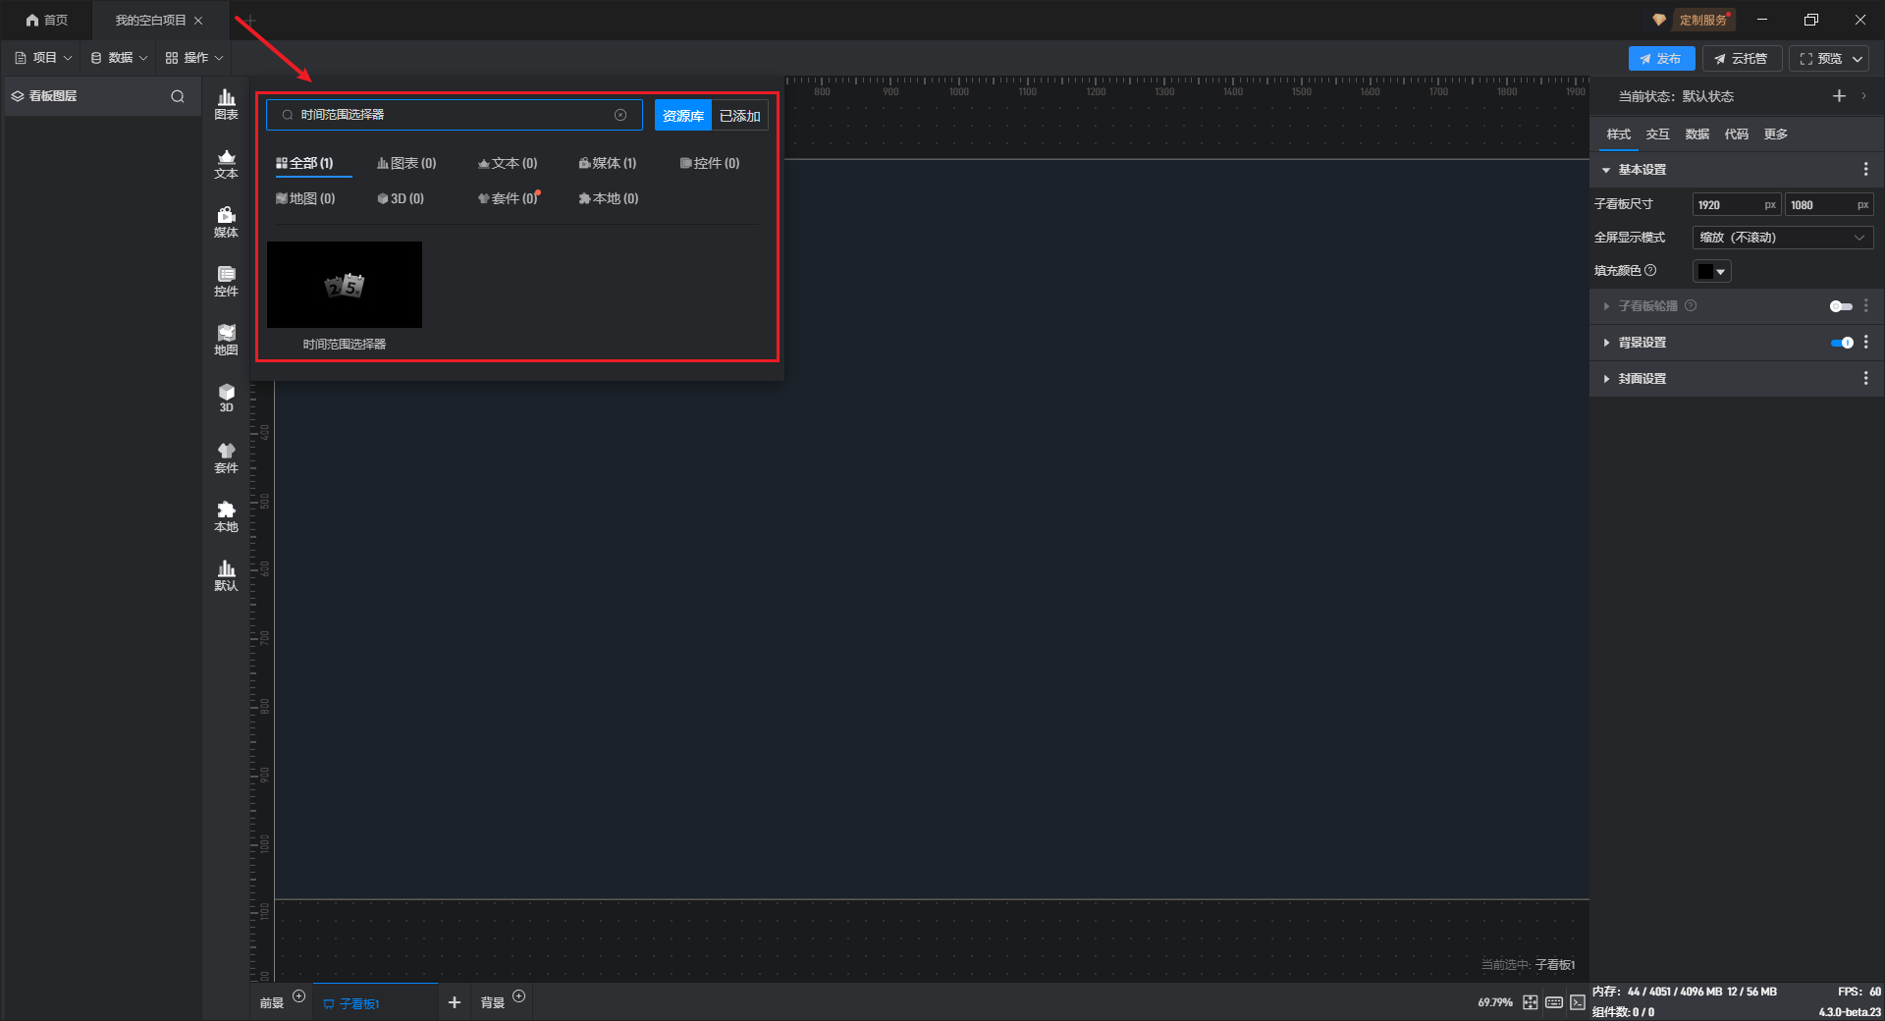Pick the 填充颜色 fill color swatch

click(1711, 271)
